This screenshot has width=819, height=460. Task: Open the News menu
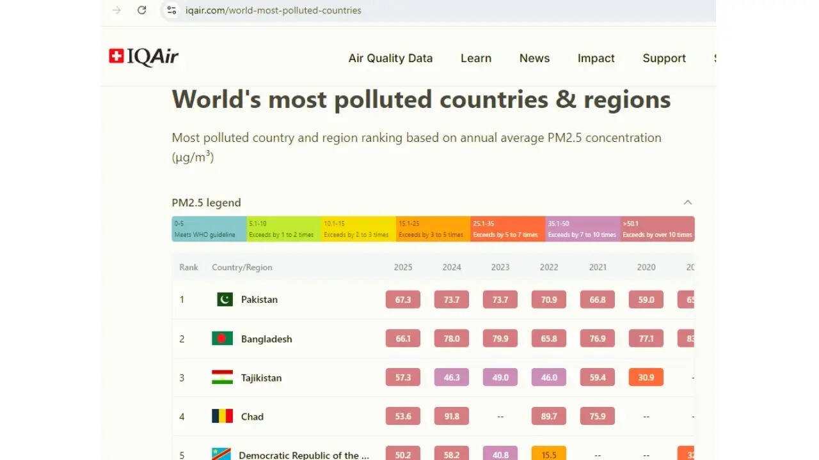[x=534, y=58]
